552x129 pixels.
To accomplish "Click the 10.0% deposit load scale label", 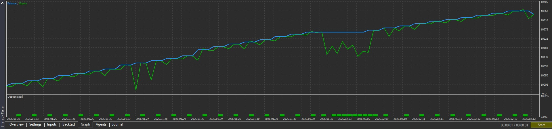I will click(x=545, y=97).
